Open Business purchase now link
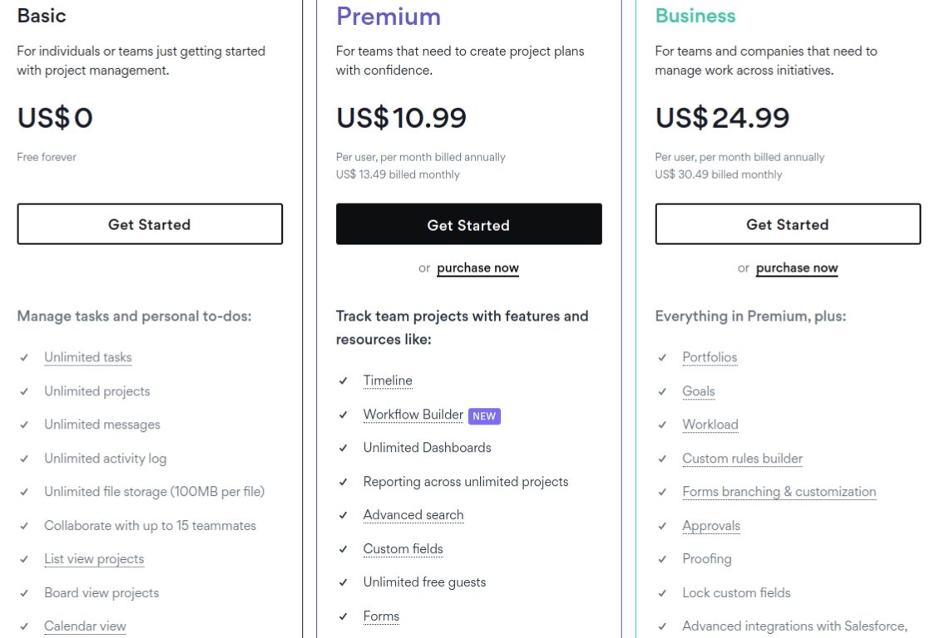The image size is (935, 638). pyautogui.click(x=797, y=268)
